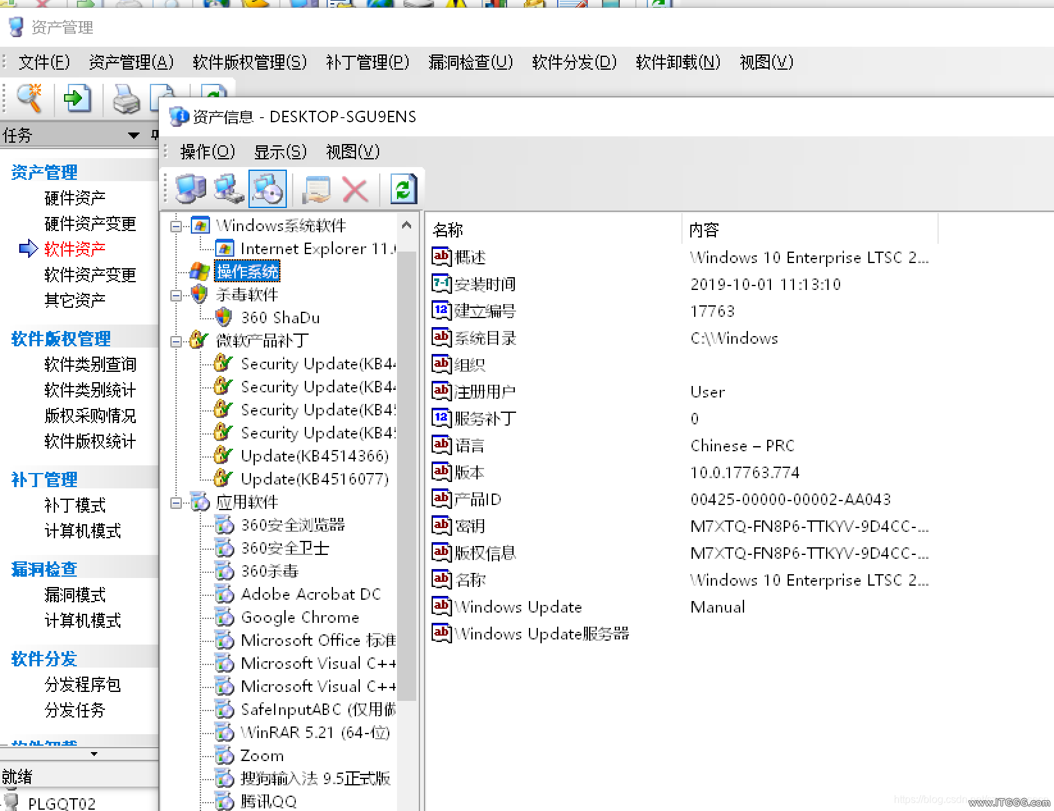The height and width of the screenshot is (811, 1054).
Task: Open the 任务 panel dropdown arrow
Action: click(x=134, y=136)
